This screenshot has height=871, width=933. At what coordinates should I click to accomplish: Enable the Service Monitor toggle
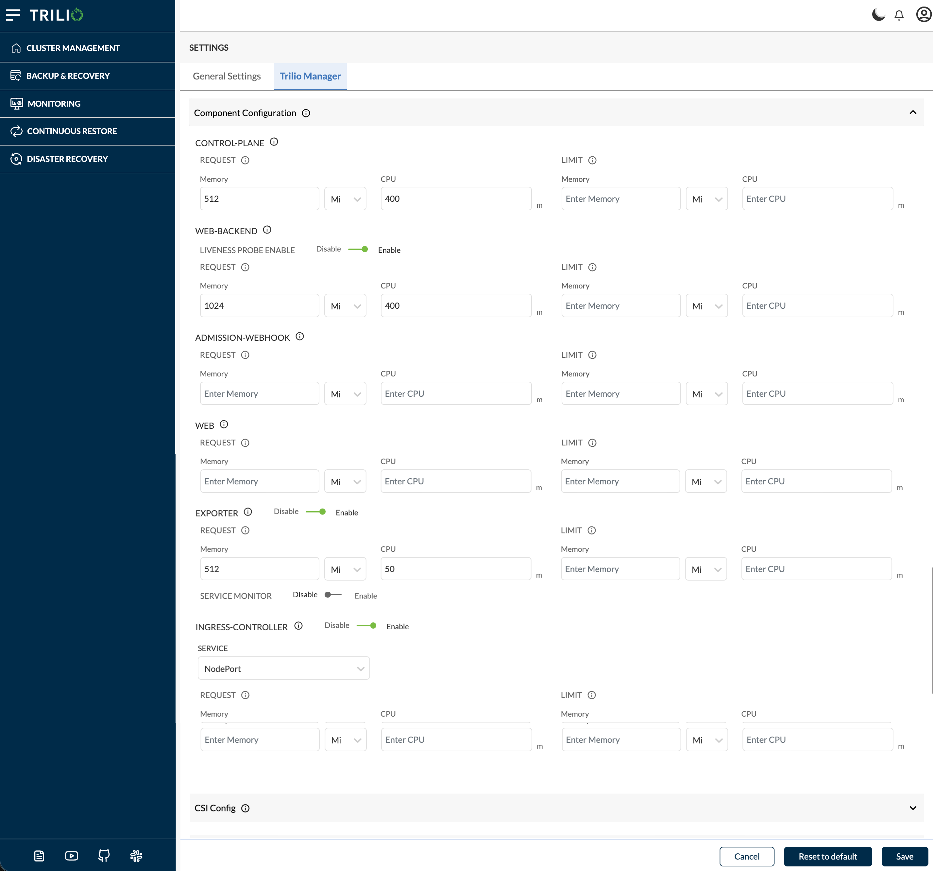[333, 595]
